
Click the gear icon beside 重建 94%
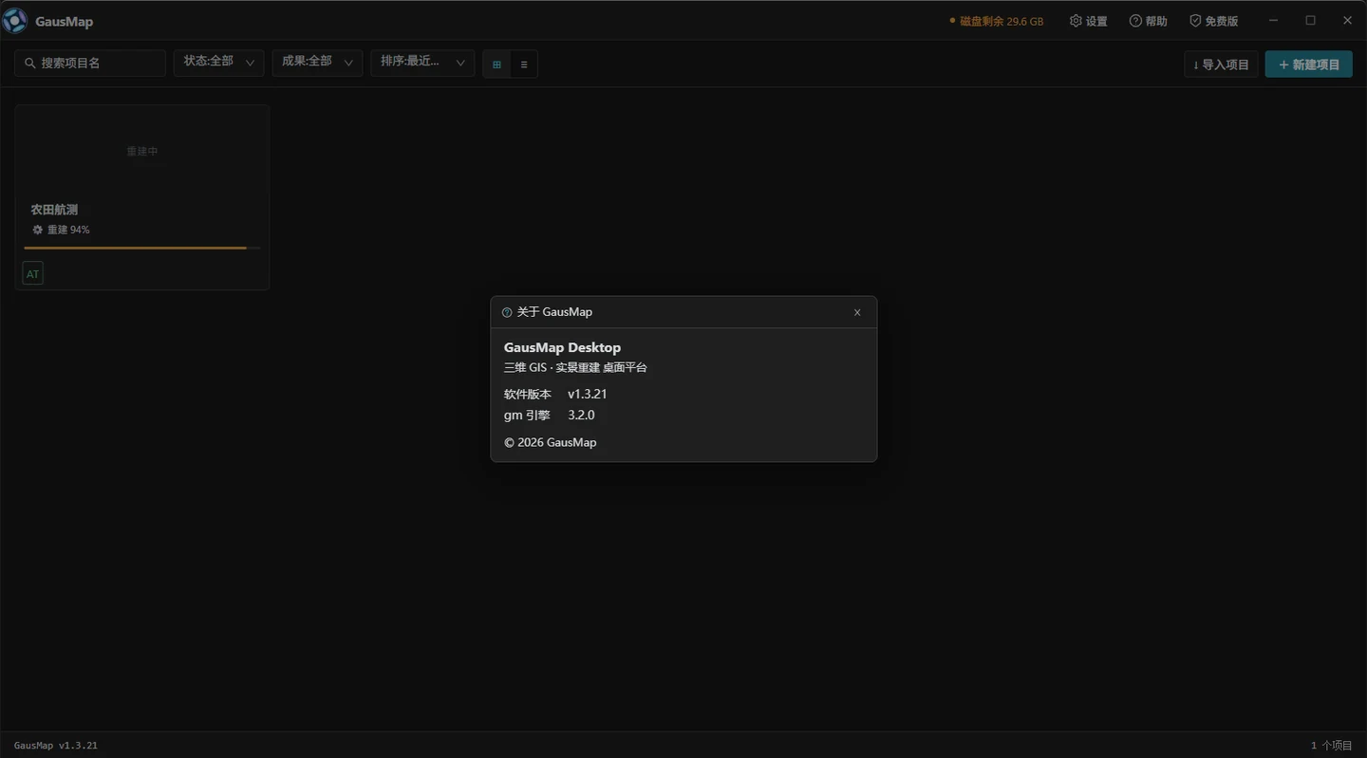38,230
